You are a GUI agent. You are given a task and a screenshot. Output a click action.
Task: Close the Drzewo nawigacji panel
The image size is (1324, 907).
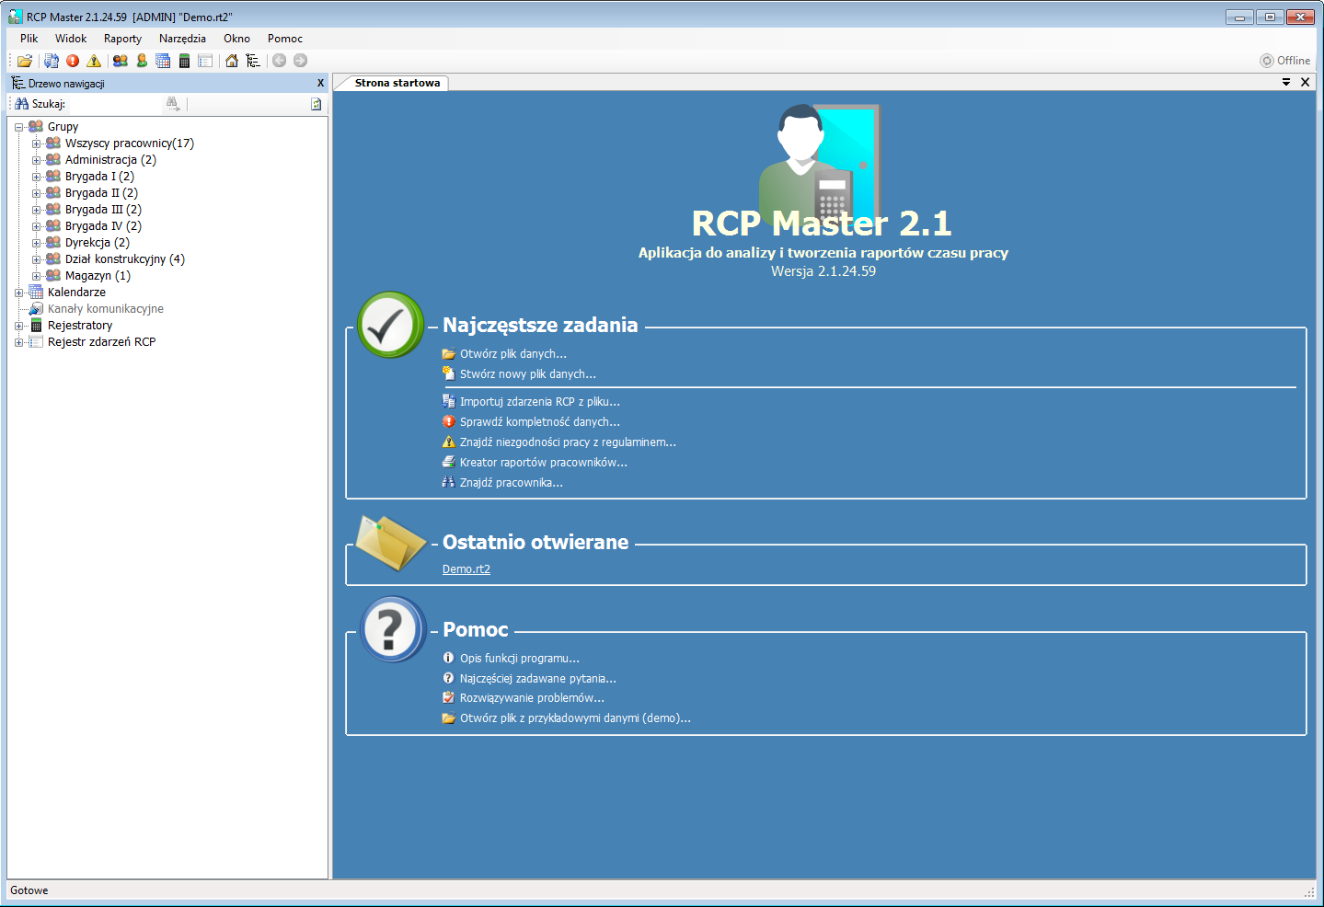[320, 83]
